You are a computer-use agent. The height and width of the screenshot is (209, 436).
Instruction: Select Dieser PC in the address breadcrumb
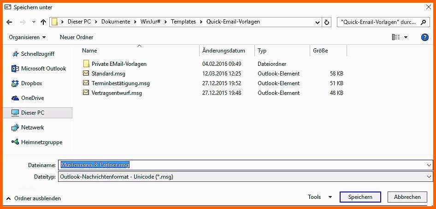pyautogui.click(x=79, y=22)
